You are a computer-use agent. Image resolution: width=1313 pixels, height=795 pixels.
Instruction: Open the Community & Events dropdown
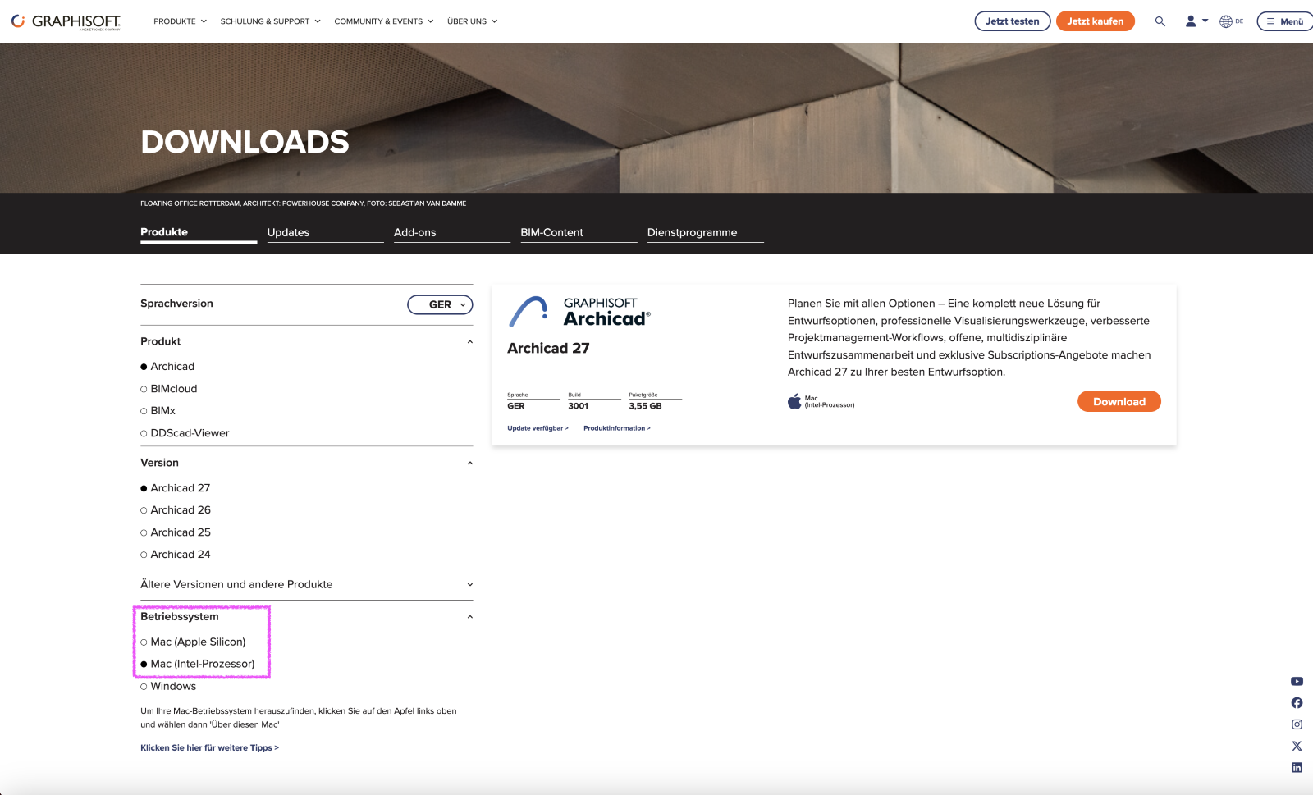pyautogui.click(x=383, y=21)
